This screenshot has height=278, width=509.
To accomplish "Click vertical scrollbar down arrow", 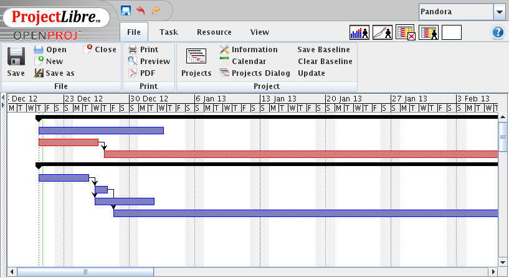I will coord(503,262).
